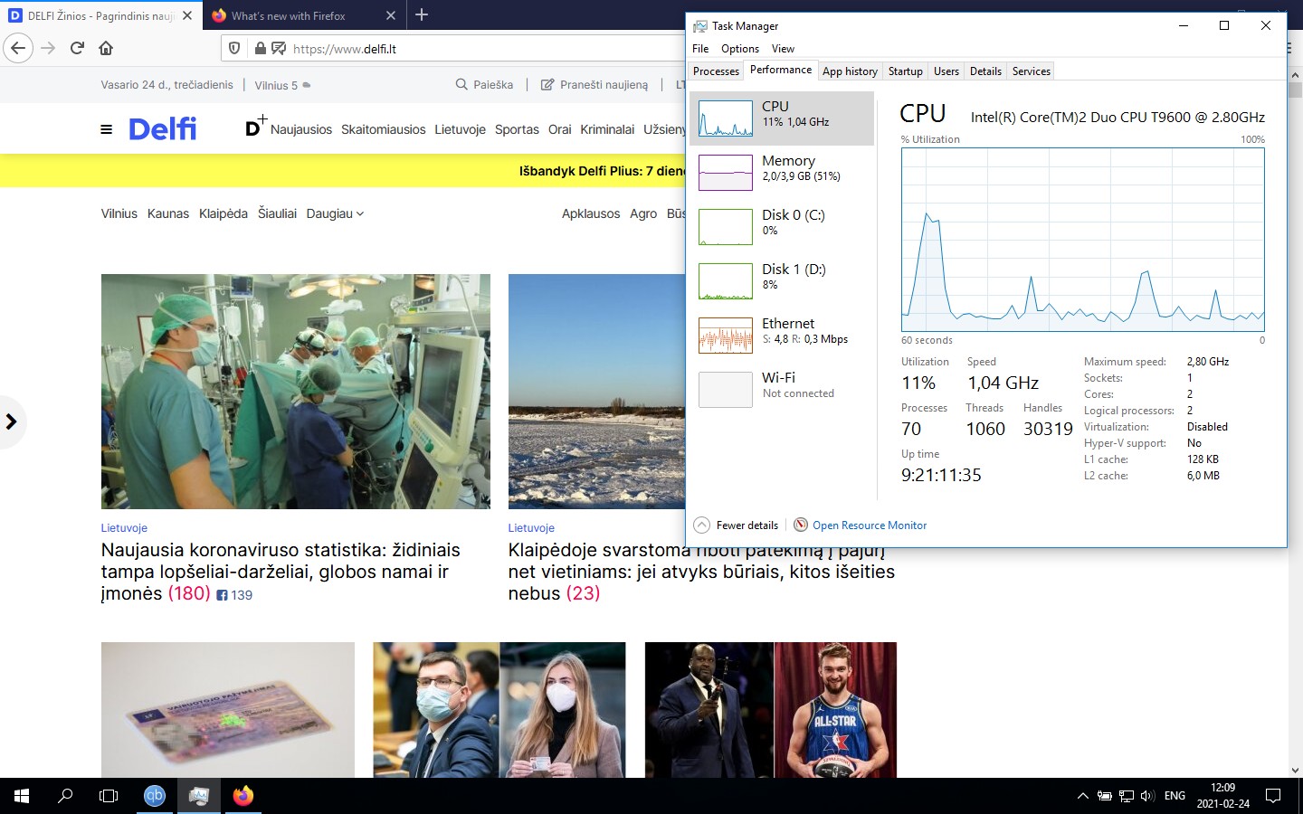Open the Apklausos link
This screenshot has height=814, width=1303.
(x=591, y=213)
